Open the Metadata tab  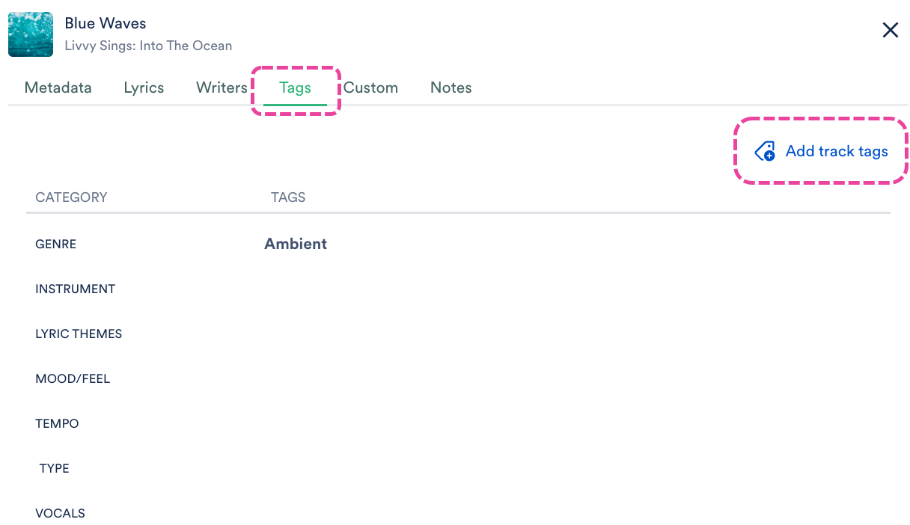[58, 87]
